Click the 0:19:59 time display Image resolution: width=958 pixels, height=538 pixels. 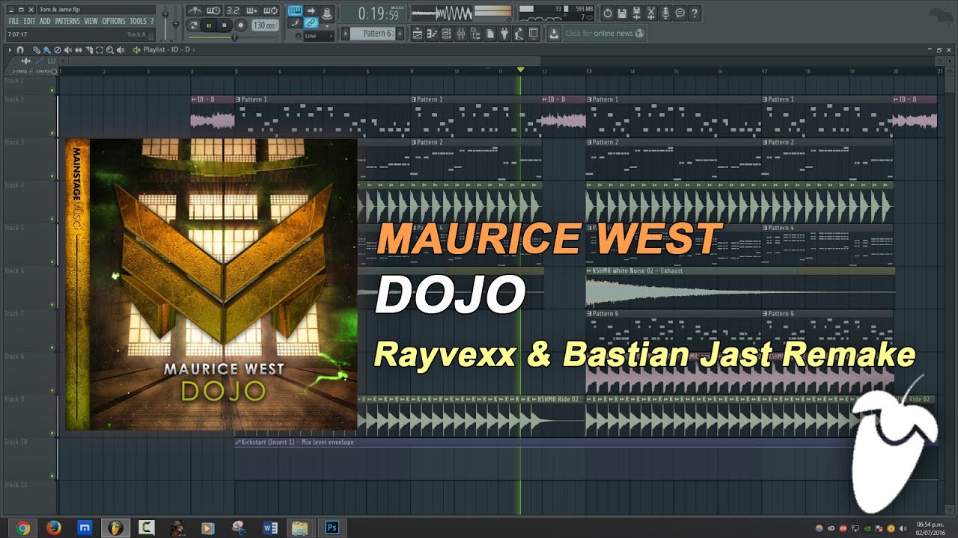click(x=374, y=13)
